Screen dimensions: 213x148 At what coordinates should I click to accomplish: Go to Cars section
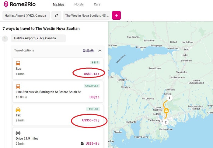(x=97, y=4)
